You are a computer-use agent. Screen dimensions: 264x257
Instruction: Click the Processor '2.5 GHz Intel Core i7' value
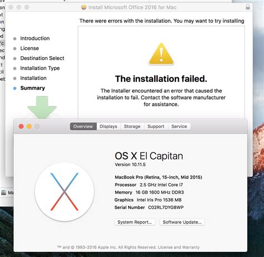click(162, 185)
